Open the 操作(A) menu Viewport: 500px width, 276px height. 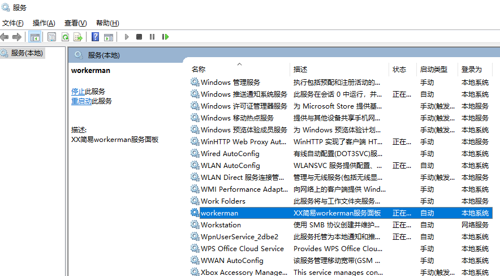point(44,23)
